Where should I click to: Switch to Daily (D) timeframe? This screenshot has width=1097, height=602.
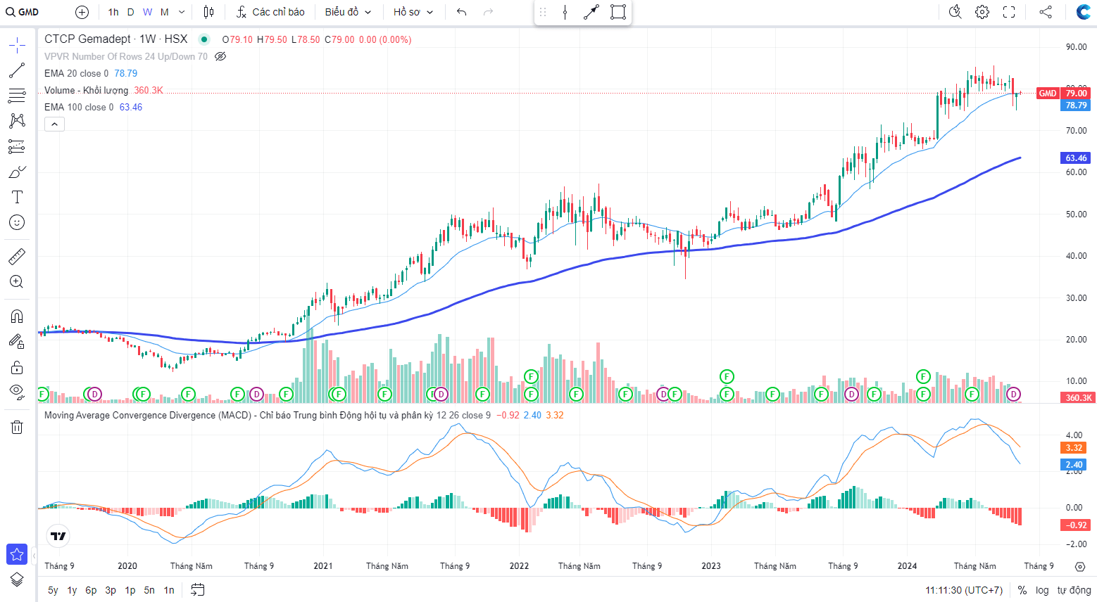point(130,12)
